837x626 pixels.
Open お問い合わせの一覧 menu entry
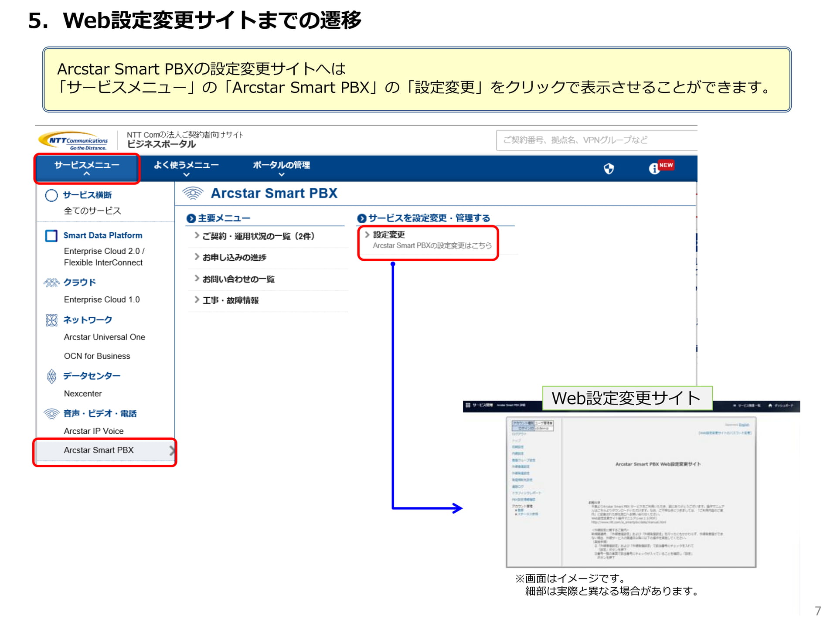tap(238, 279)
